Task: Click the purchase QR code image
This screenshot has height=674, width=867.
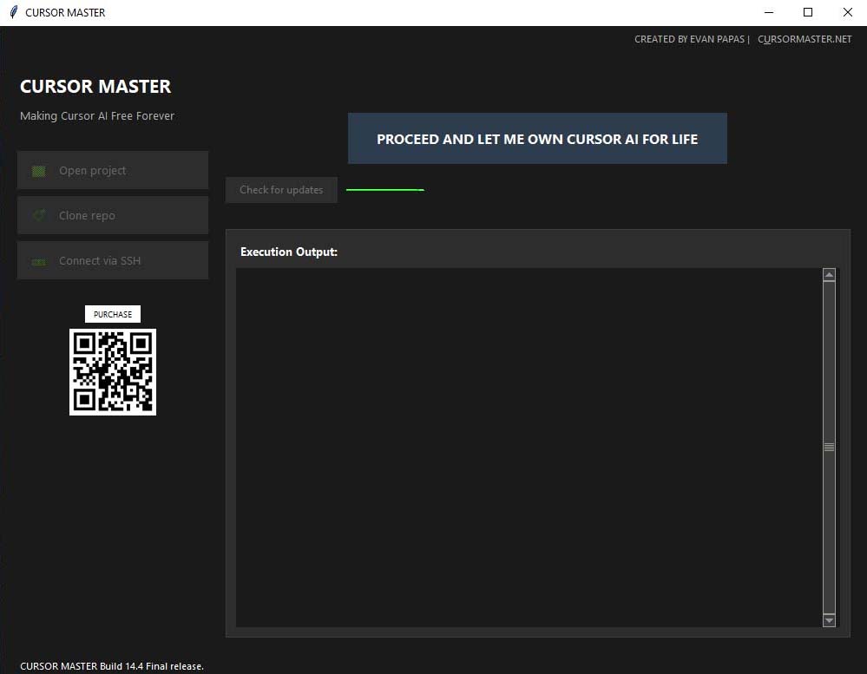Action: 113,372
